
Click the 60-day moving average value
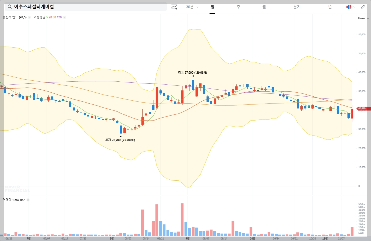(54, 17)
